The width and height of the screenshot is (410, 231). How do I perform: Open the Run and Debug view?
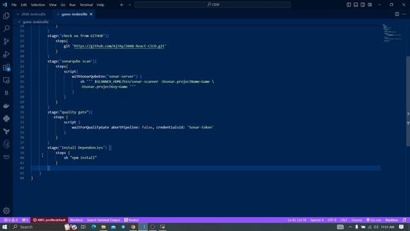tap(6, 54)
